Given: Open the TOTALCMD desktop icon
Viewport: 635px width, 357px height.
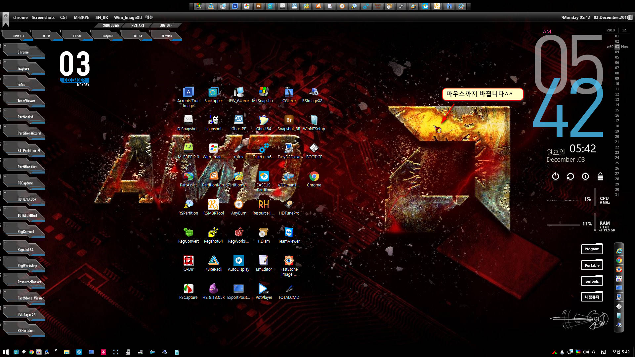Looking at the screenshot, I should click(x=289, y=292).
